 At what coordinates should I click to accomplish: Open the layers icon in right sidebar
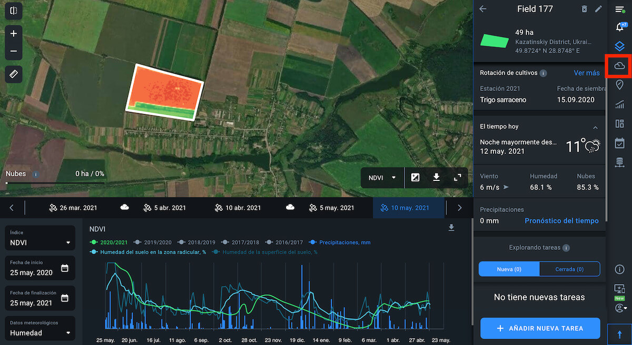(x=619, y=47)
